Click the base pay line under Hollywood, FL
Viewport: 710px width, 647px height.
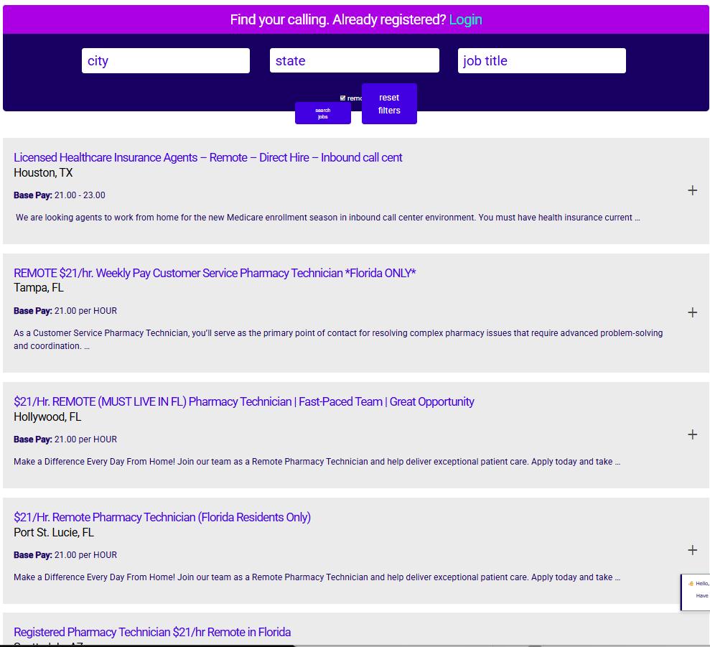[x=65, y=439]
